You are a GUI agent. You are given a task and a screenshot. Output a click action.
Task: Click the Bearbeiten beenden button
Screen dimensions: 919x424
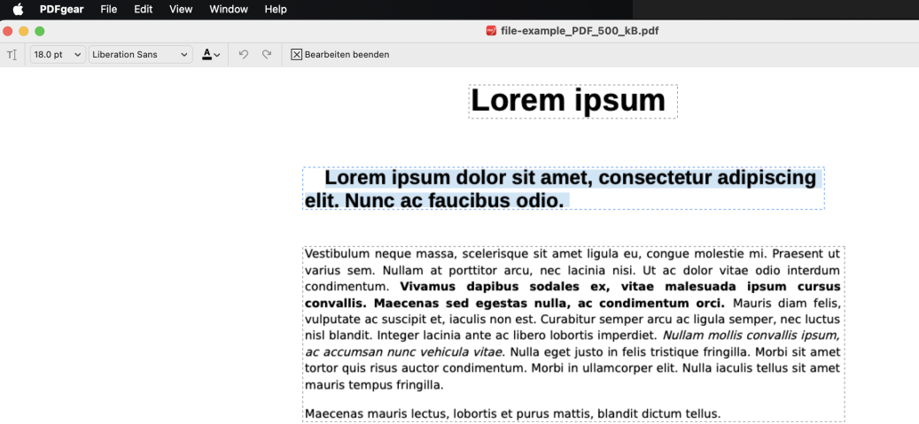click(x=340, y=55)
